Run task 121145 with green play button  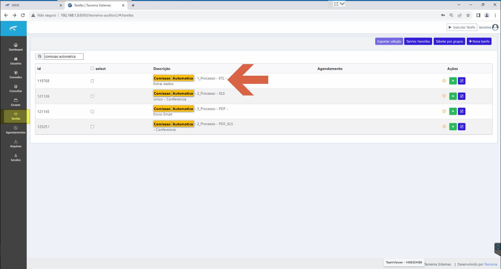pyautogui.click(x=453, y=111)
